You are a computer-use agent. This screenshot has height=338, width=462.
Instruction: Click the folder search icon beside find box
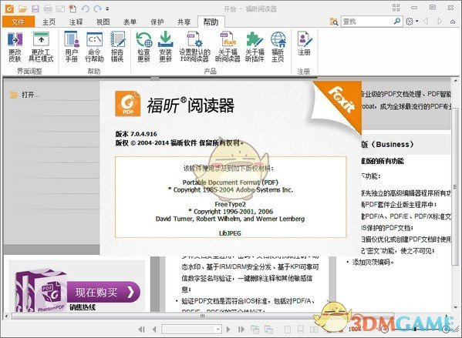(x=334, y=22)
